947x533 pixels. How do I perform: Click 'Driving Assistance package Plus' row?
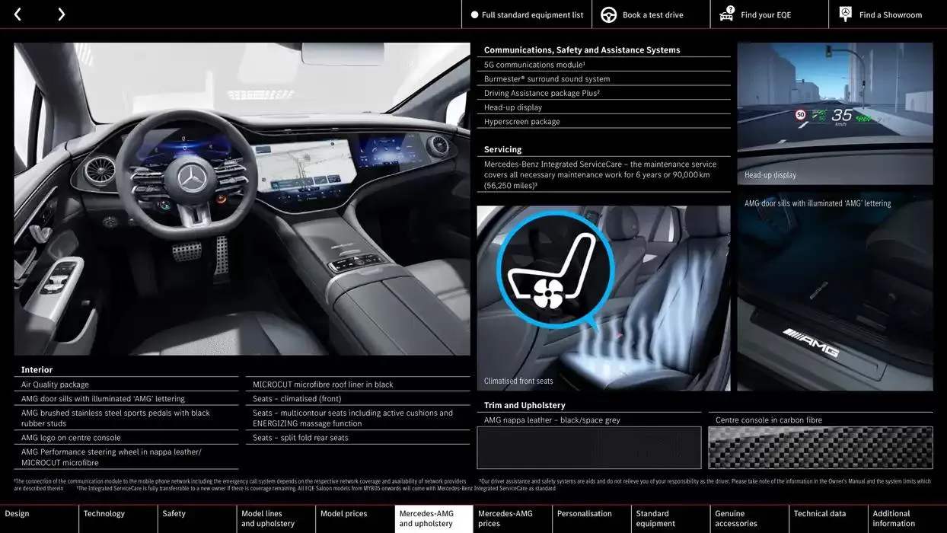click(x=604, y=93)
